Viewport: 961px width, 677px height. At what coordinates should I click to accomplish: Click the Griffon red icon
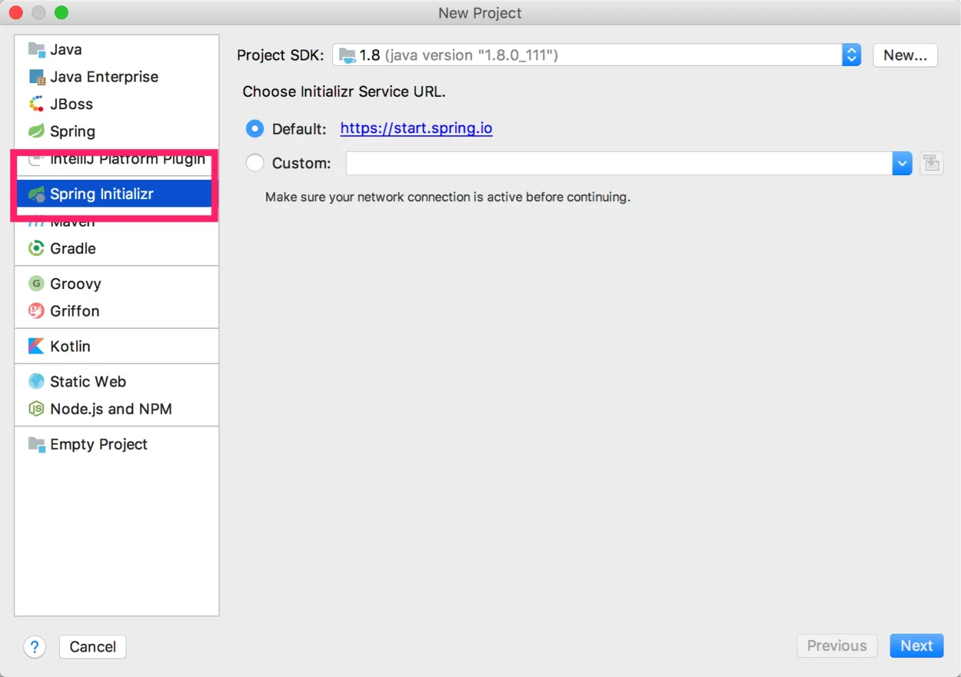pos(36,311)
